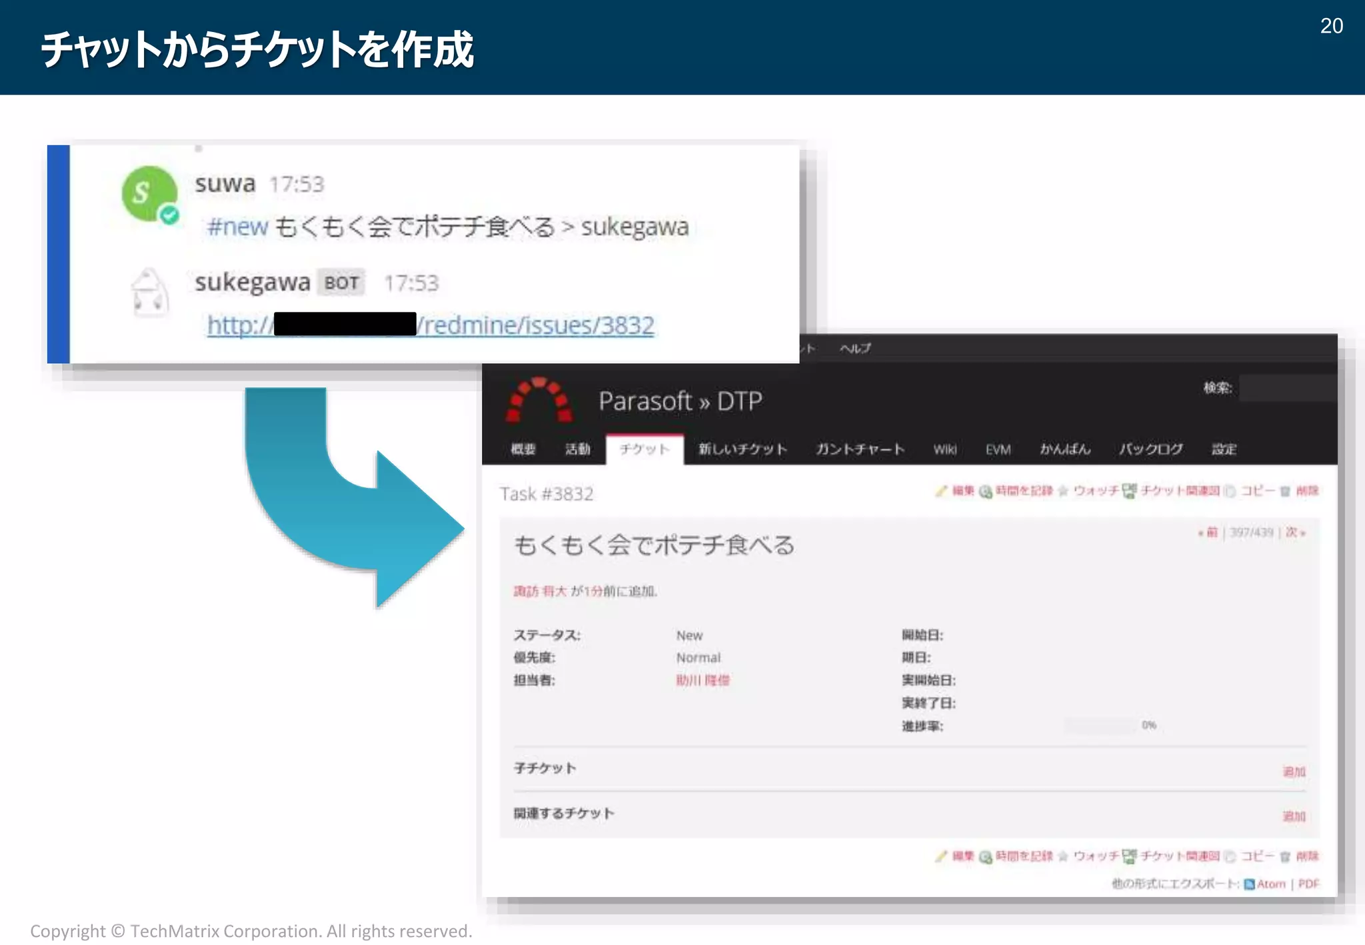This screenshot has height=945, width=1365.
Task: Open the Wiki tab
Action: click(x=945, y=450)
